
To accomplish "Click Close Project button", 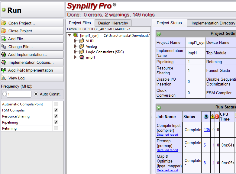I will [x=32, y=31].
